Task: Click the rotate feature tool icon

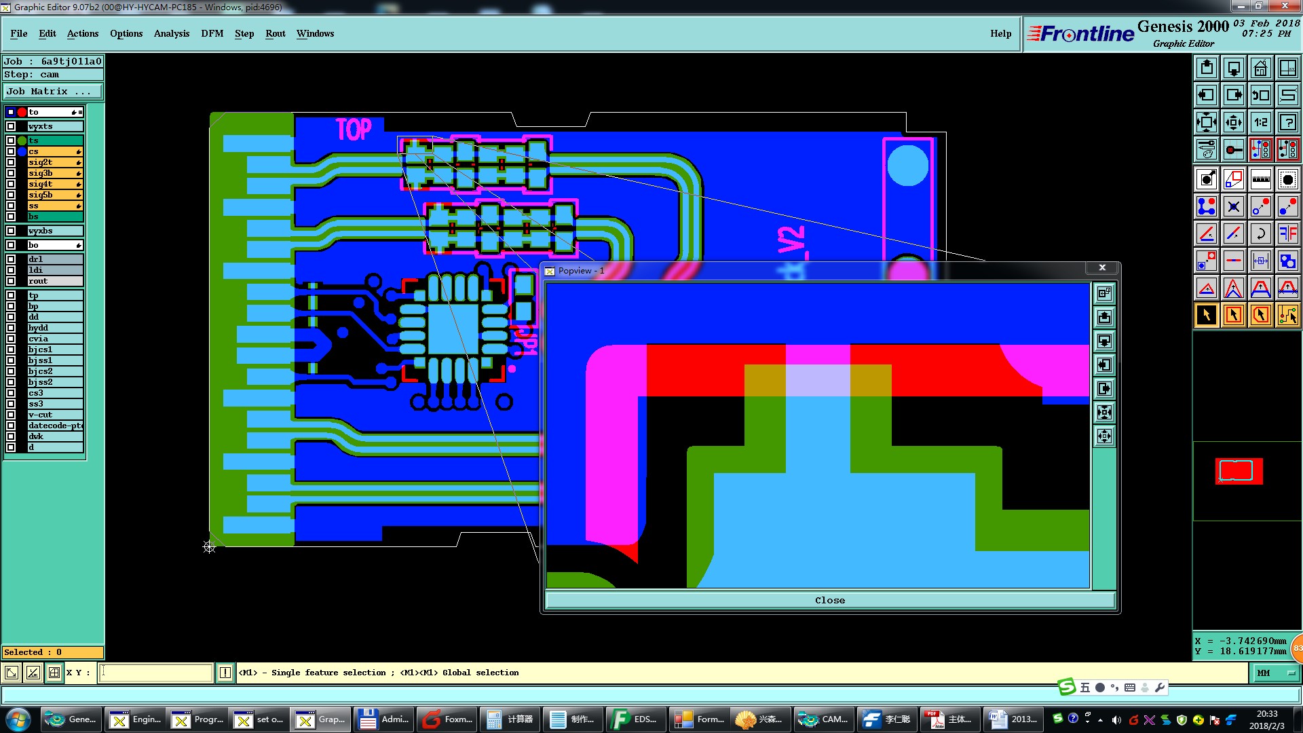Action: [1260, 233]
